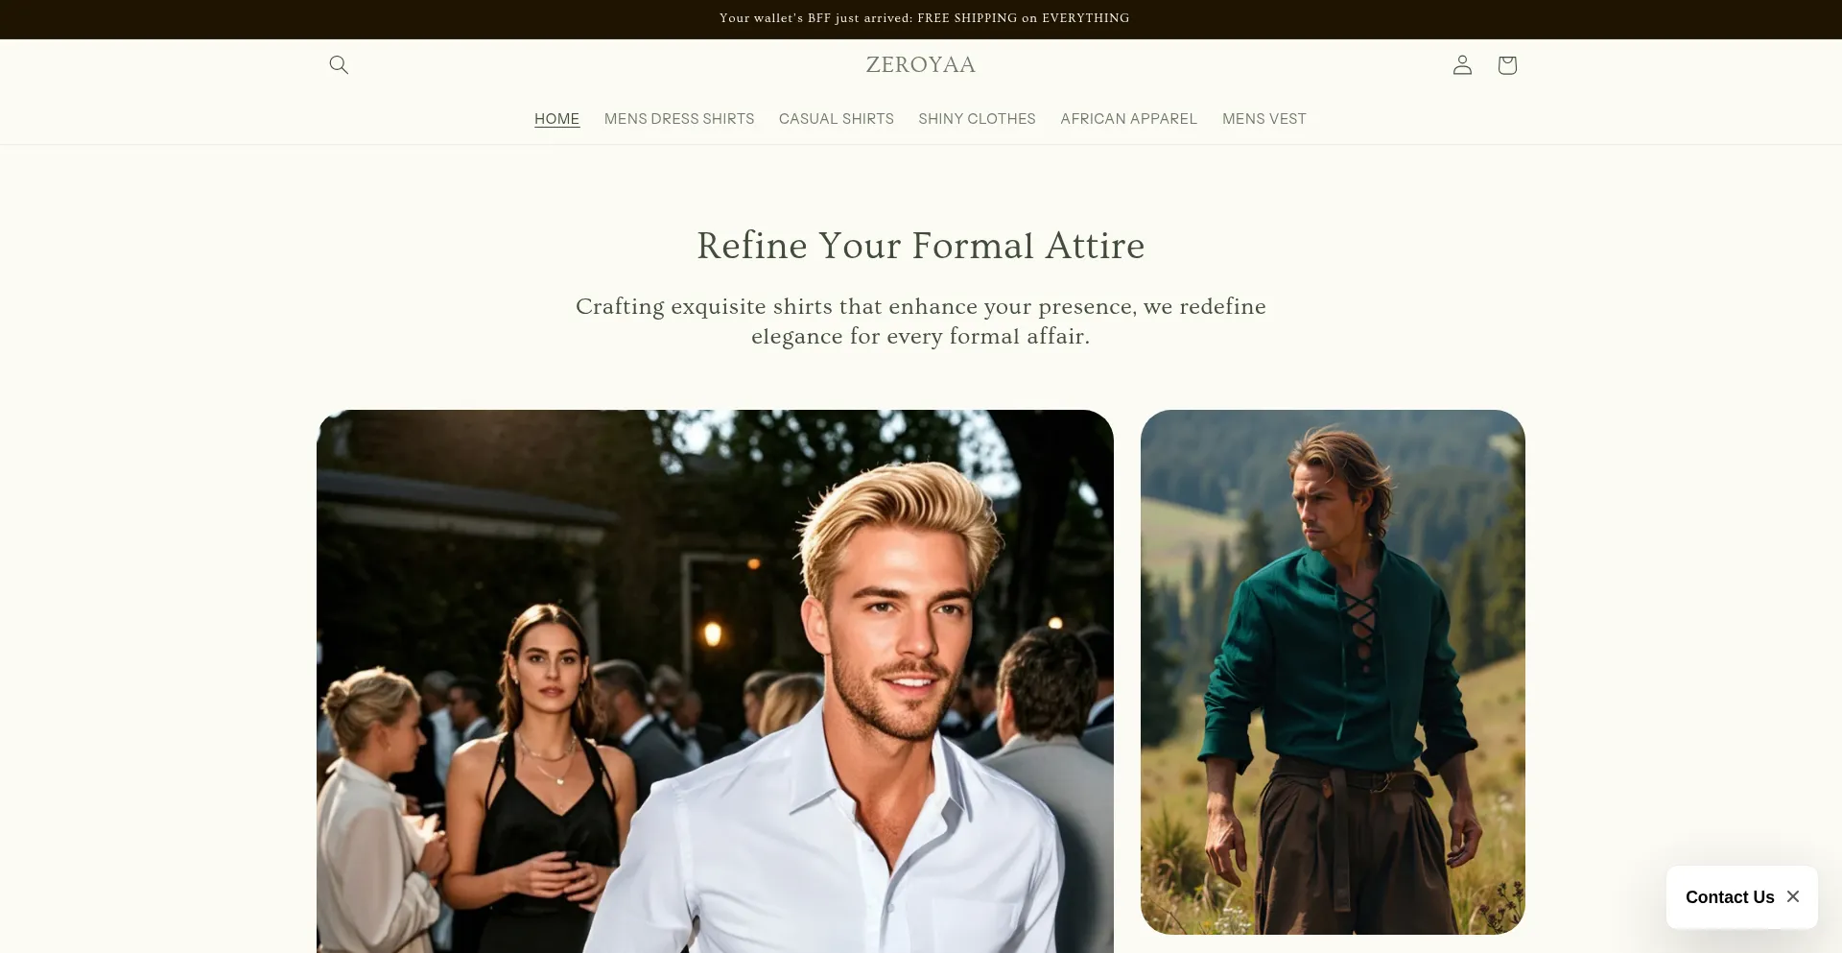Open the white dress shirt image
1842x953 pixels.
pos(715,681)
